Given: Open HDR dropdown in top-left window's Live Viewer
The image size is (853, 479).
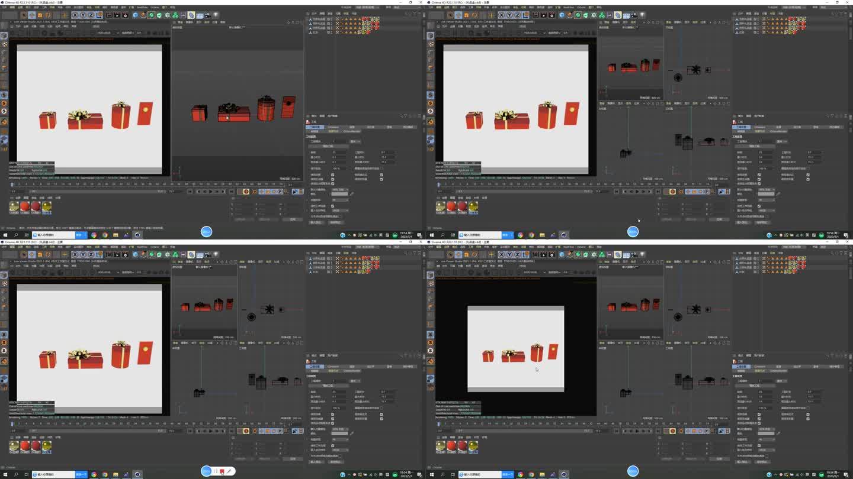Looking at the screenshot, I should (108, 33).
